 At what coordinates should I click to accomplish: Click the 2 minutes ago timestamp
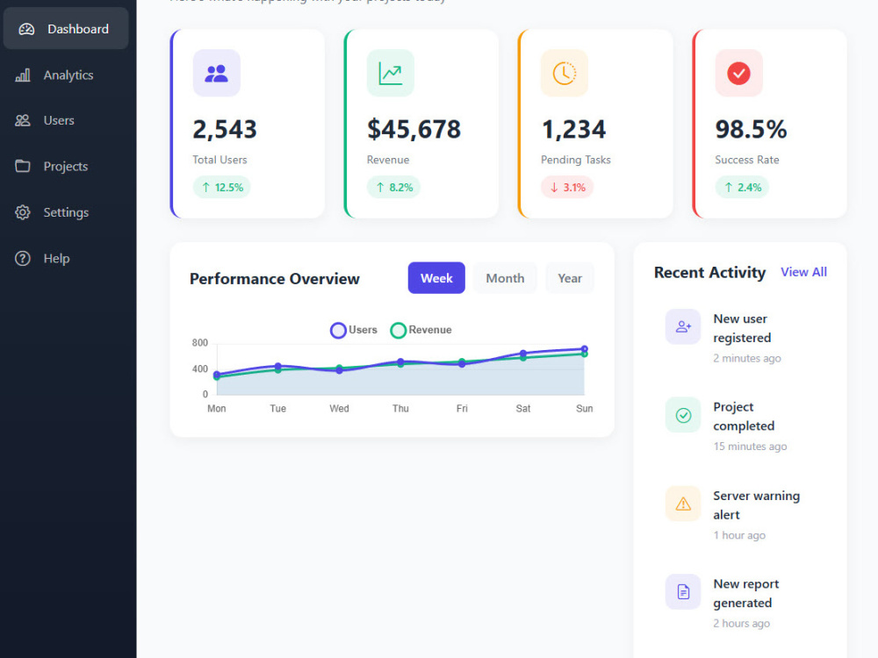coord(747,358)
